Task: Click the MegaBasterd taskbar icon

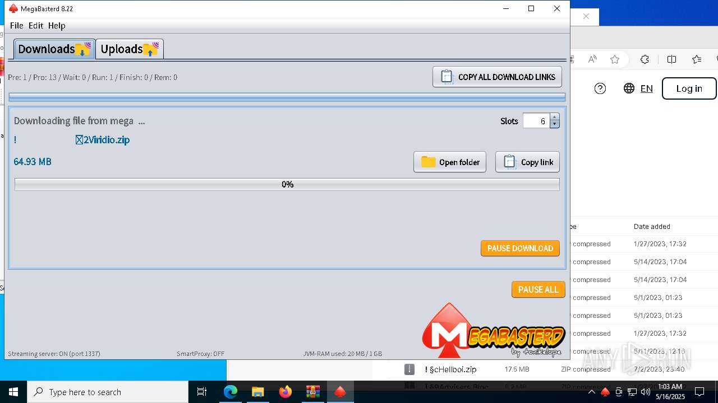Action: pyautogui.click(x=340, y=392)
